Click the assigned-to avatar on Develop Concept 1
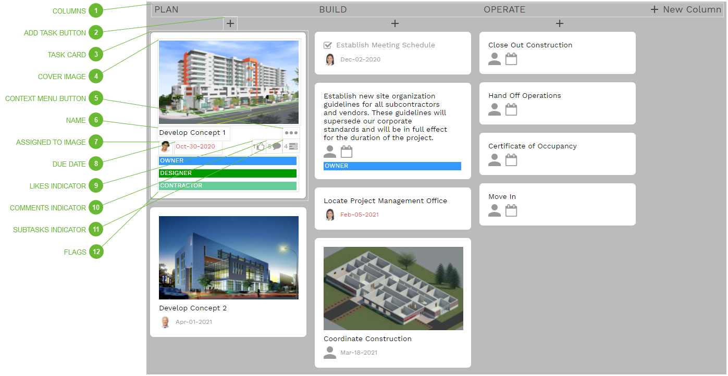The image size is (728, 376). pyautogui.click(x=165, y=146)
